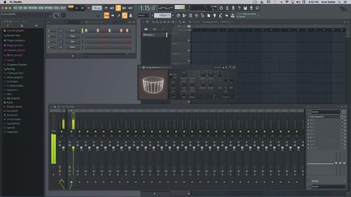The height and width of the screenshot is (197, 351).
Task: Open the Fruity Reverb 2 mixer slot
Action: click(x=324, y=117)
